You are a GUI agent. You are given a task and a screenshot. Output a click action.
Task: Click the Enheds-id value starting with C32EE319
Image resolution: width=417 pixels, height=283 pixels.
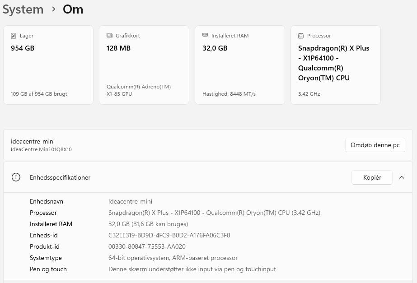pos(169,235)
